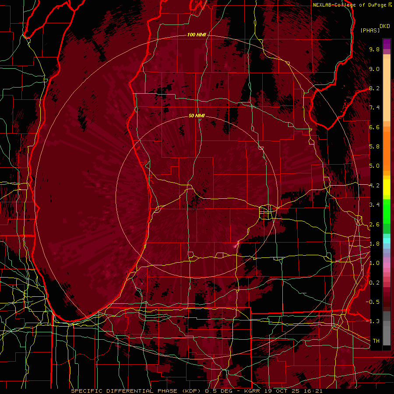The image size is (394, 394).
Task: Click the 1.0 scale value
Action: click(374, 263)
